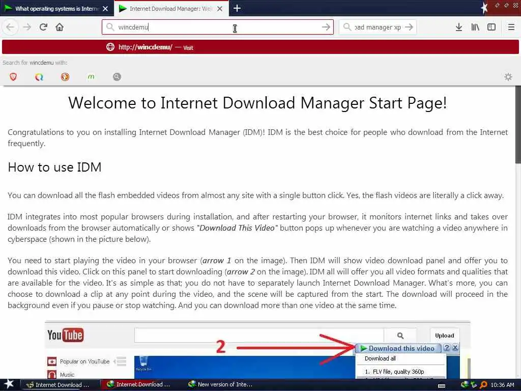Open the downloads panel

(x=459, y=27)
